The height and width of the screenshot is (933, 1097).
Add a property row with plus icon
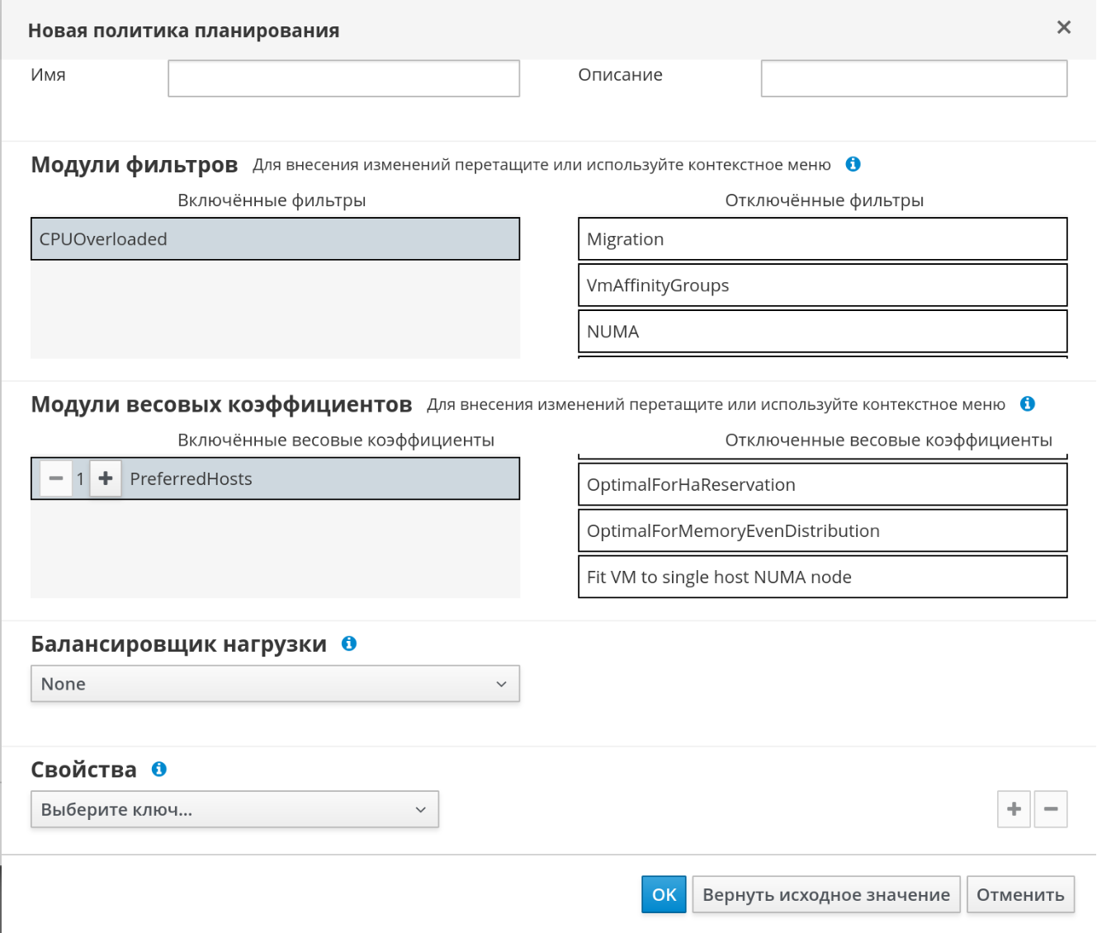tap(1014, 809)
